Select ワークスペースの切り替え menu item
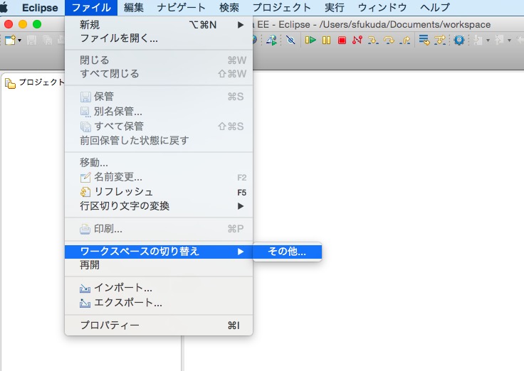Image resolution: width=524 pixels, height=371 pixels. 159,252
